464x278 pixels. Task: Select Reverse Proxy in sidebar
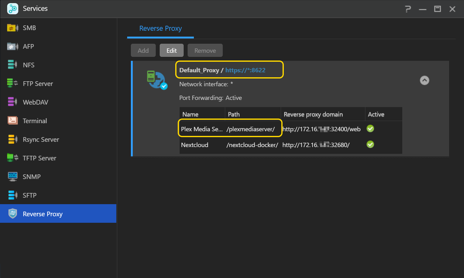[x=58, y=213]
